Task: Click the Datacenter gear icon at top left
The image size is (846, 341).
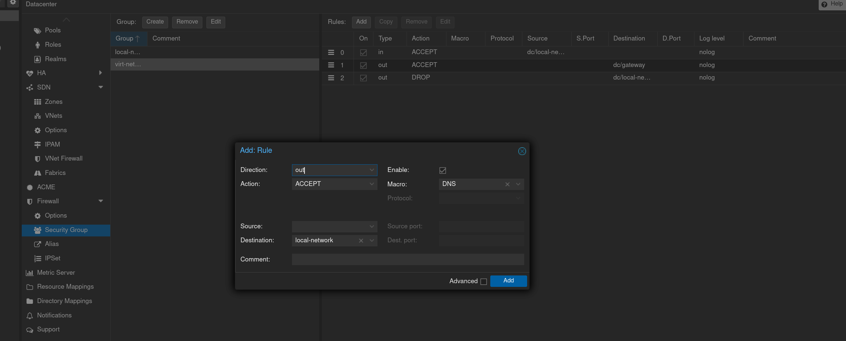Action: tap(13, 3)
